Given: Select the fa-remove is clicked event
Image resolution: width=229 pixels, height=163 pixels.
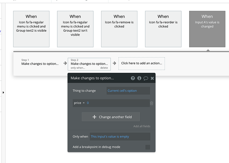Looking at the screenshot, I should tap(119, 29).
